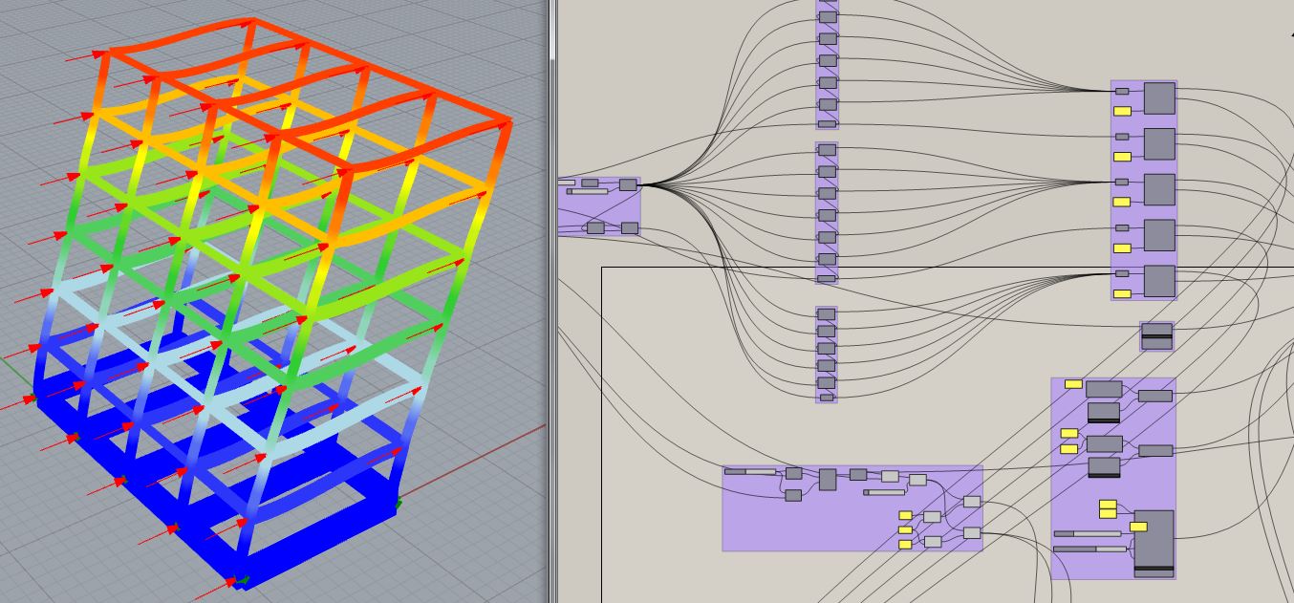This screenshot has width=1294, height=603.
Task: Click the top yellow panel of three in the wide bottom group
Action: coord(905,515)
